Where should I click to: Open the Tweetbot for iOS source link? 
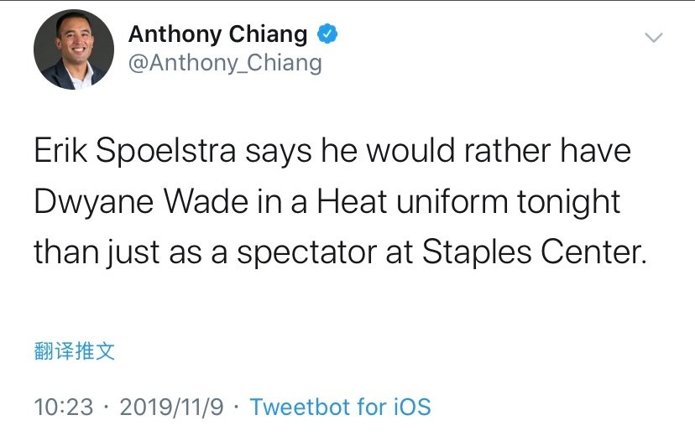[x=340, y=407]
